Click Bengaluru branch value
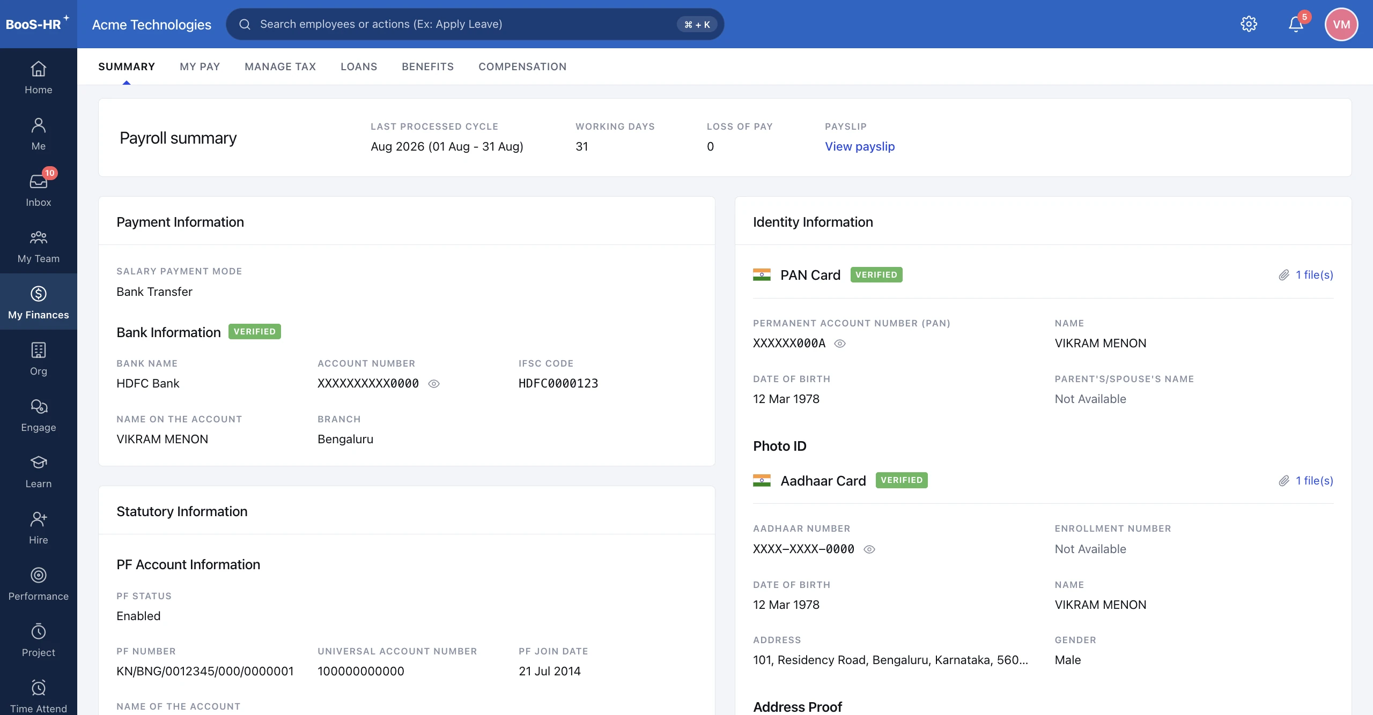 tap(345, 440)
